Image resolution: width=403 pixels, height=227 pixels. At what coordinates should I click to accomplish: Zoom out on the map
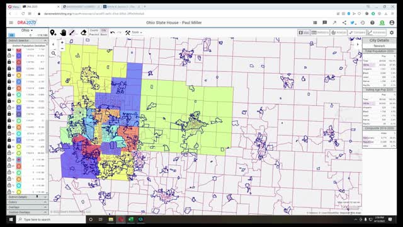click(62, 49)
